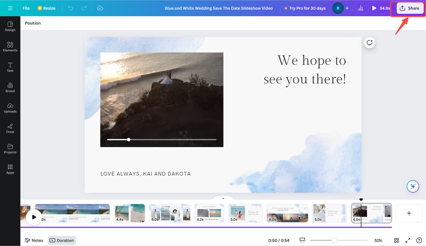Open the Elements panel in the sidebar

[x=10, y=47]
